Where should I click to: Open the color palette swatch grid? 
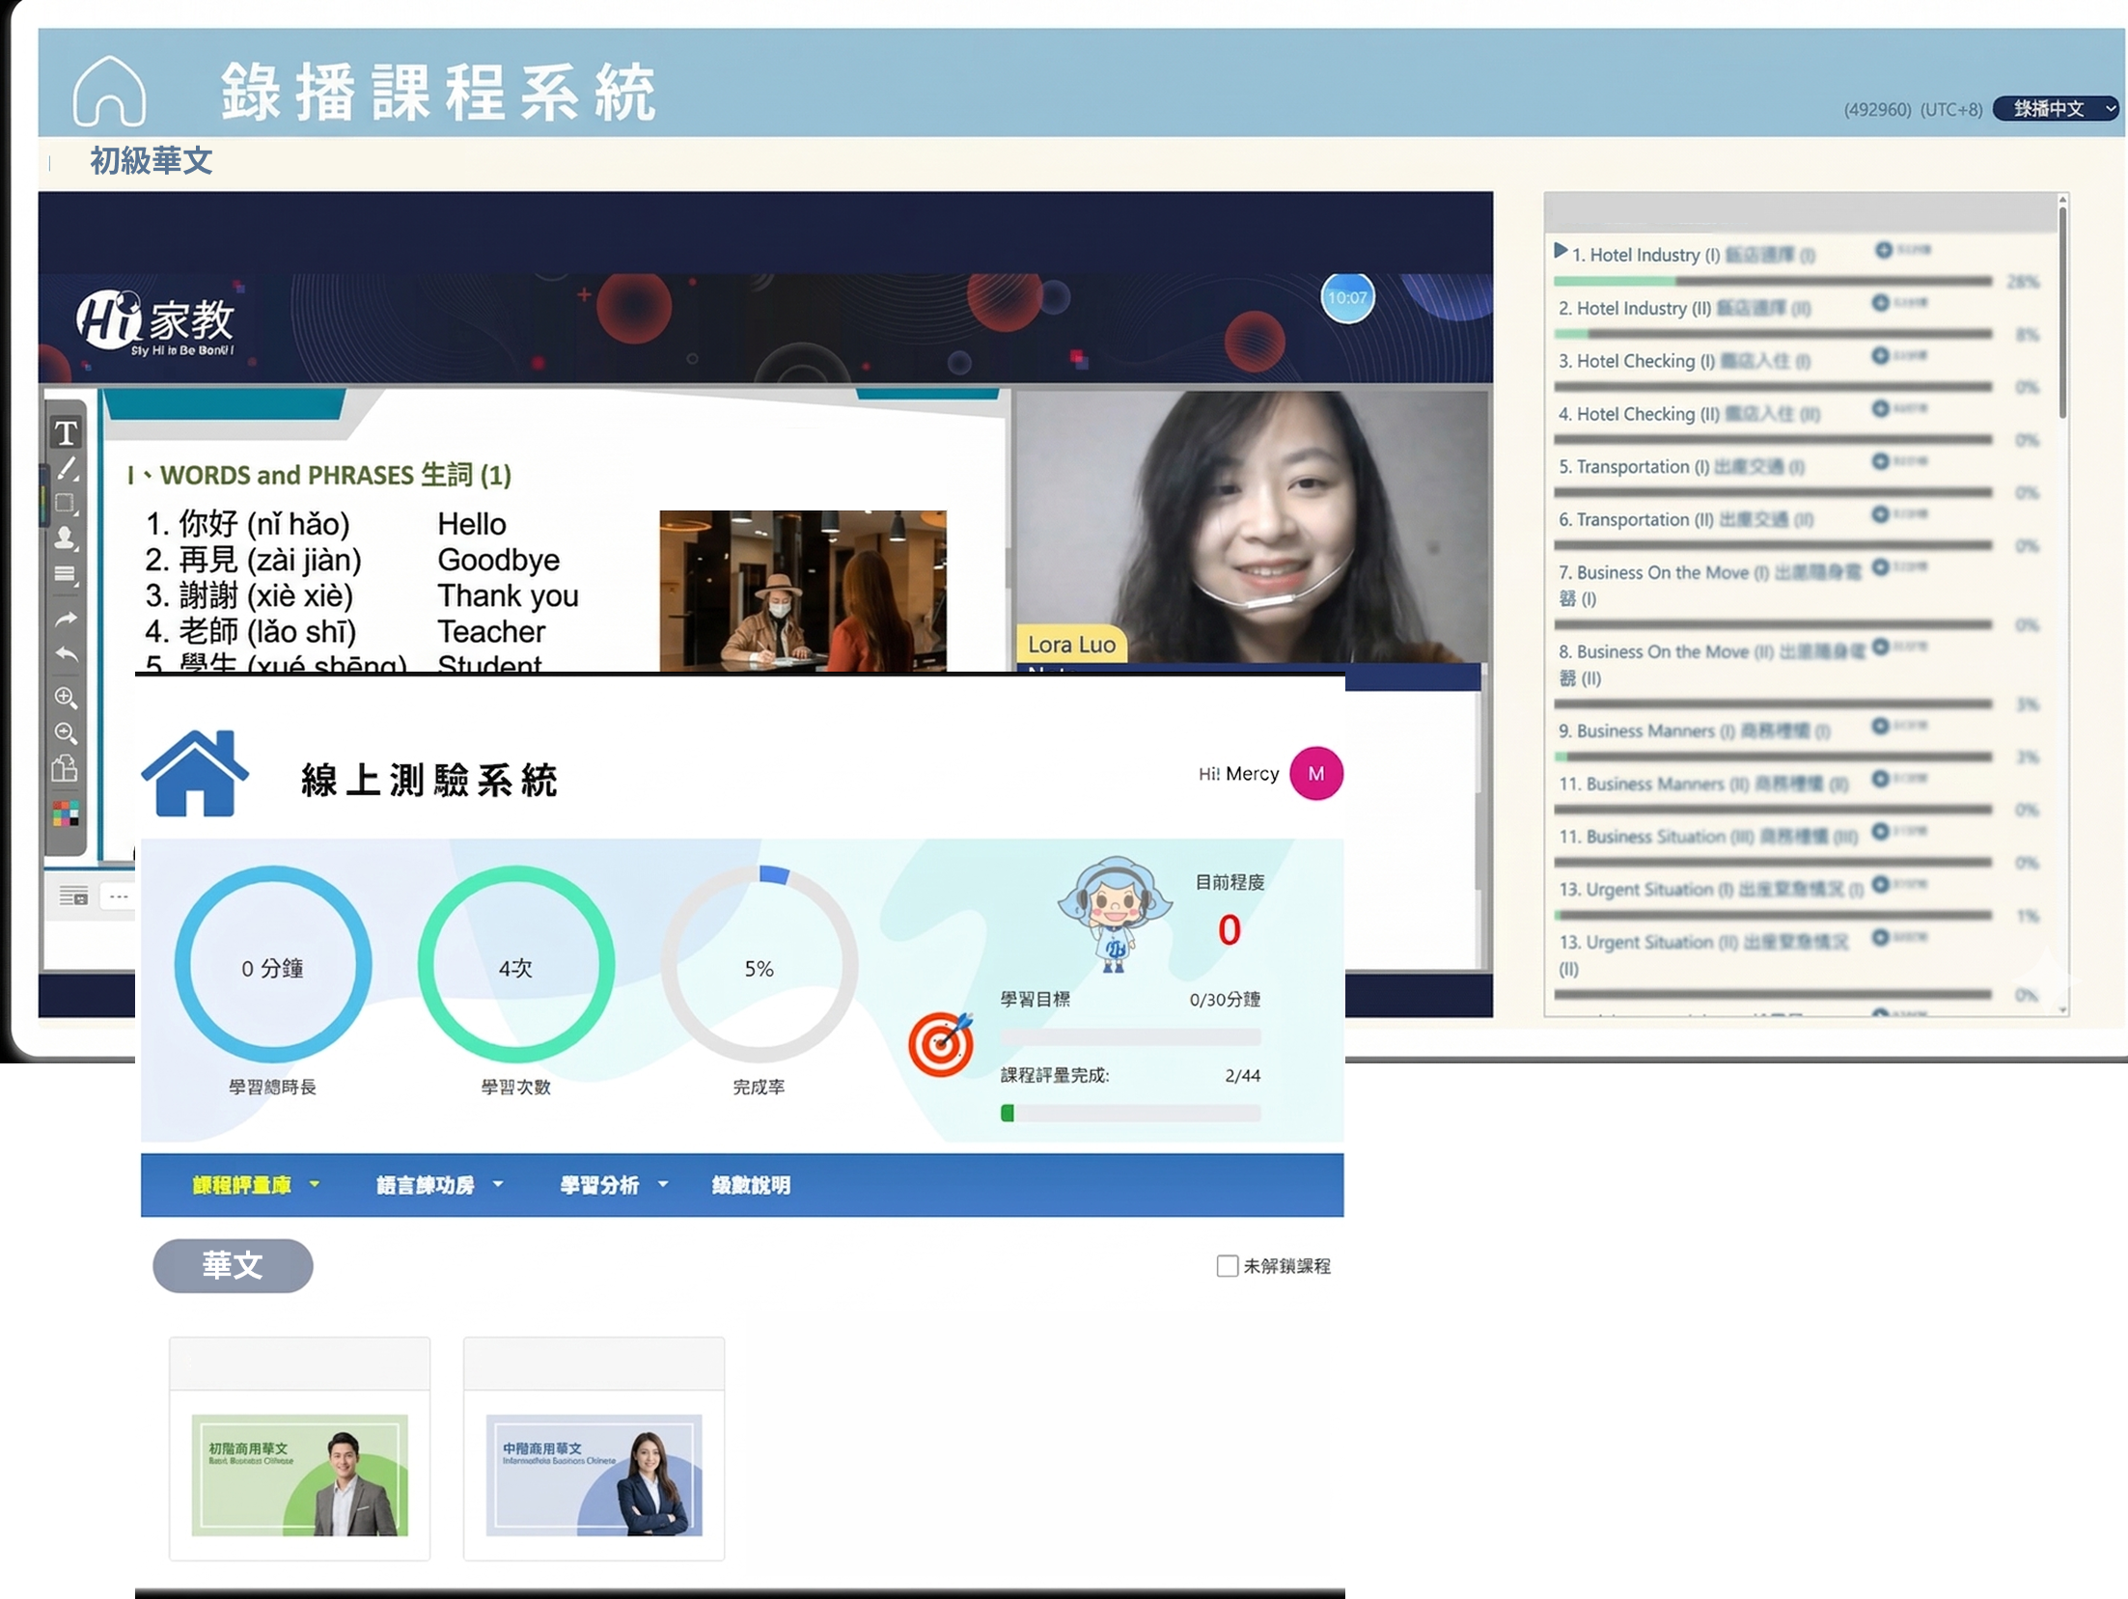66,814
